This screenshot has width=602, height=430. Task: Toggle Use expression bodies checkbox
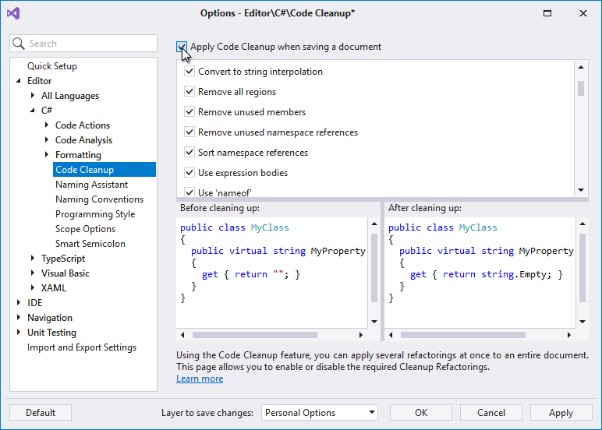click(x=189, y=173)
